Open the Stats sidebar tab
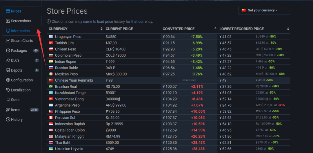Viewport: 313px width, 153px height. 15,100
